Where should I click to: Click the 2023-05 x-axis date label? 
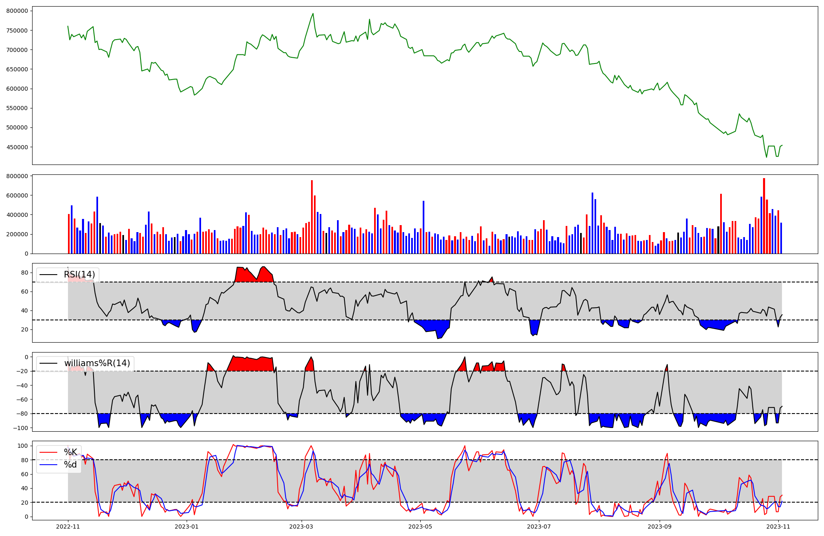pyautogui.click(x=420, y=527)
